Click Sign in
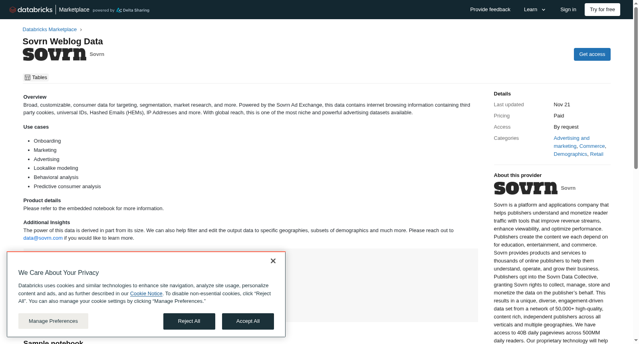The image size is (639, 344). coord(568,10)
